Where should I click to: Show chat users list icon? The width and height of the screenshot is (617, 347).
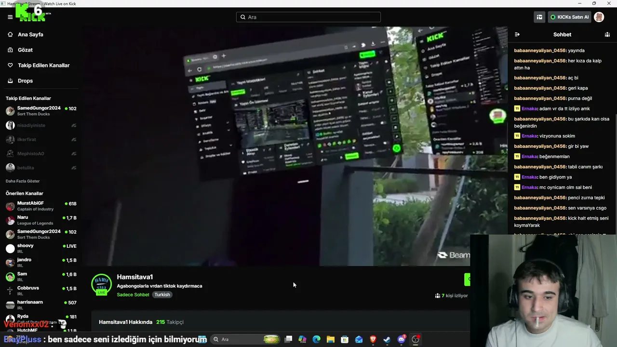click(x=607, y=35)
